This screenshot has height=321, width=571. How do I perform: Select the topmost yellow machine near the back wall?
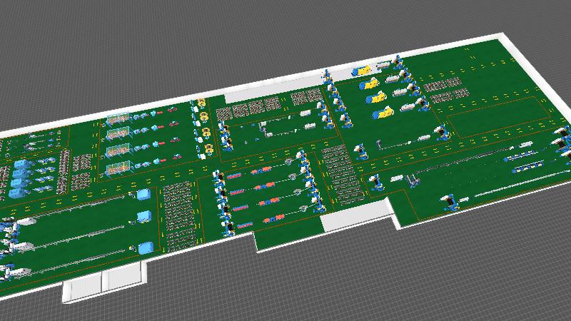click(x=363, y=70)
